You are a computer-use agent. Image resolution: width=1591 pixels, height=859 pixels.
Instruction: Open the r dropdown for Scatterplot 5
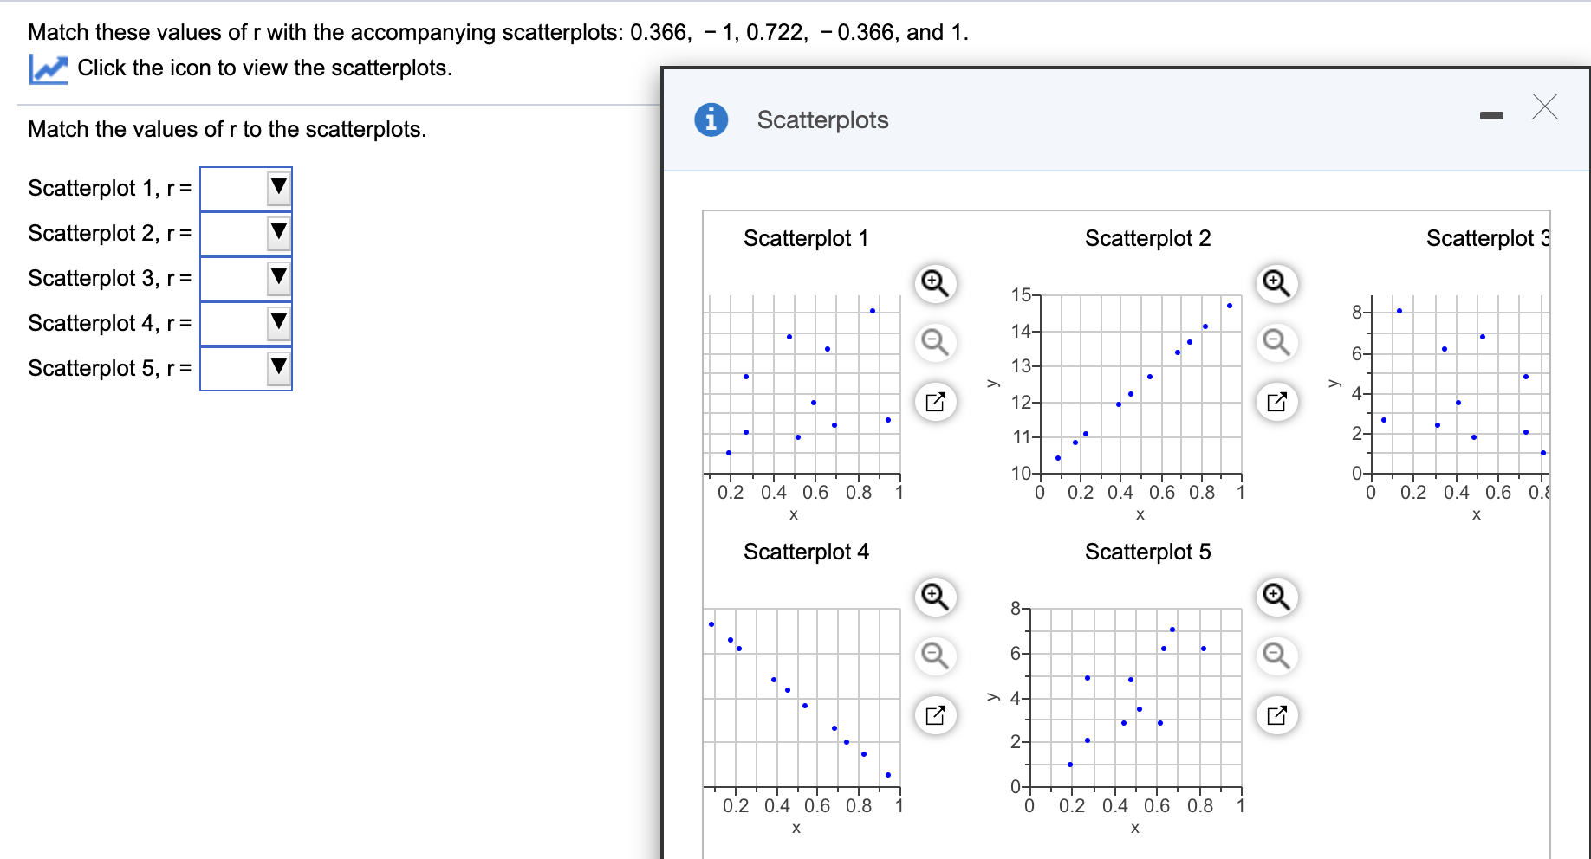pos(277,368)
